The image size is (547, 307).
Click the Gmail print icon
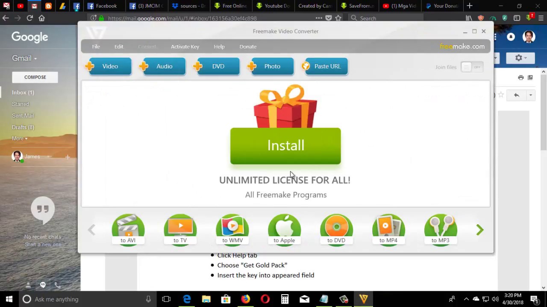click(x=521, y=78)
